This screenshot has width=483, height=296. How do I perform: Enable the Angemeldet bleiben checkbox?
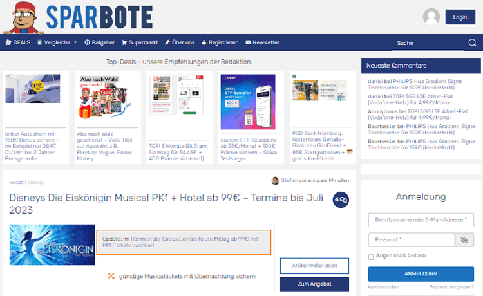pyautogui.click(x=371, y=257)
